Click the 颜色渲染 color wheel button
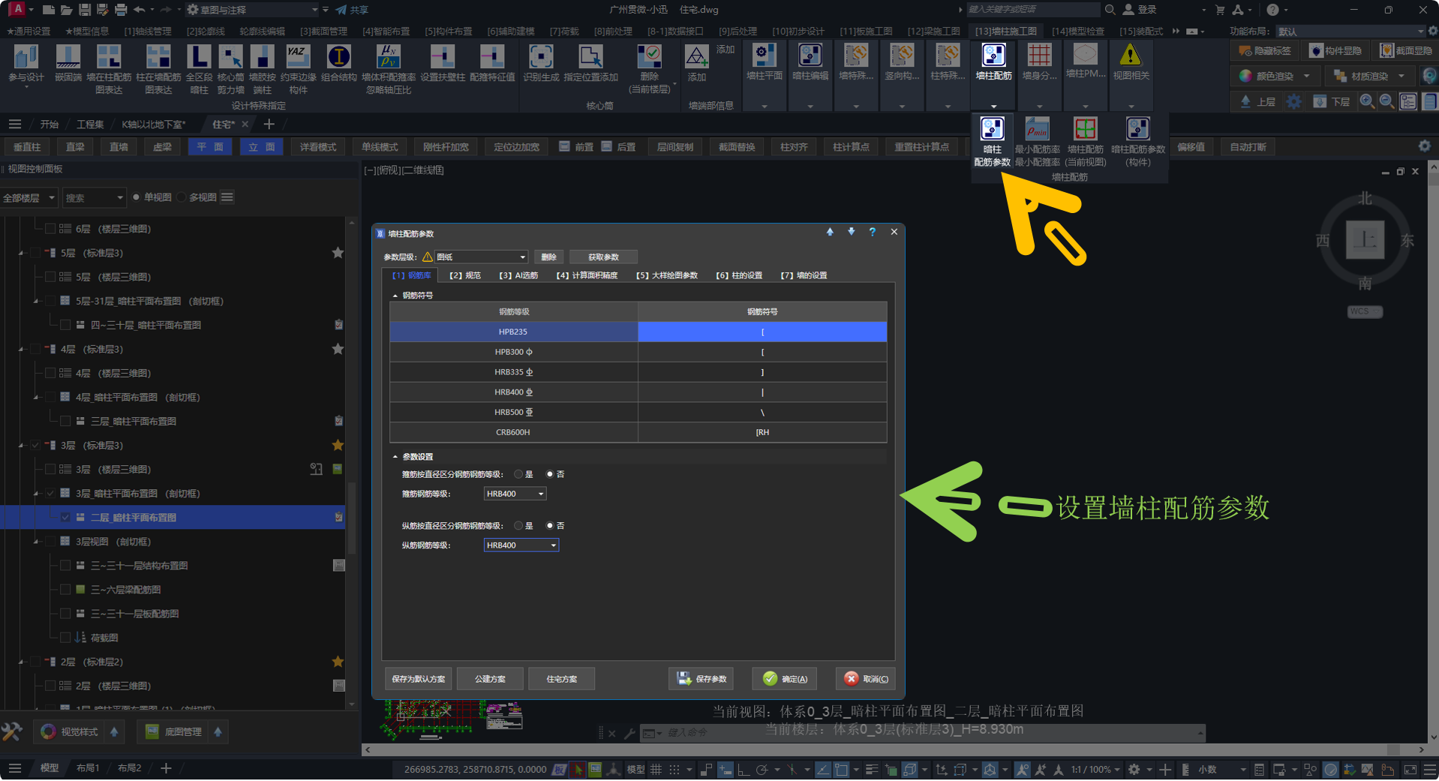This screenshot has width=1439, height=781. 1245,76
